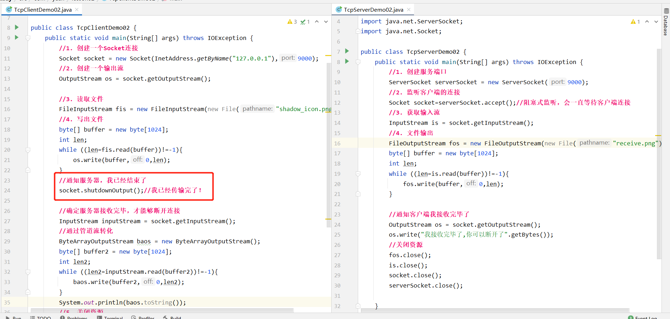Collapse the server imports fold marker
This screenshot has height=319, width=670.
[358, 31]
